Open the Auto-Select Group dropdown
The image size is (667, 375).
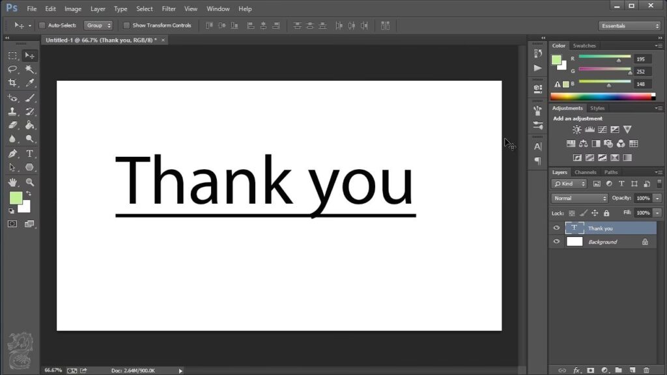(x=99, y=25)
